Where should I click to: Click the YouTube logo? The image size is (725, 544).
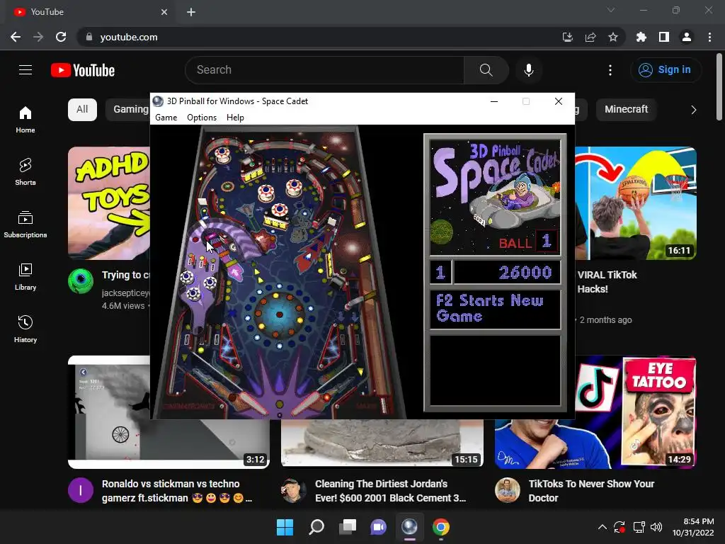tap(83, 70)
